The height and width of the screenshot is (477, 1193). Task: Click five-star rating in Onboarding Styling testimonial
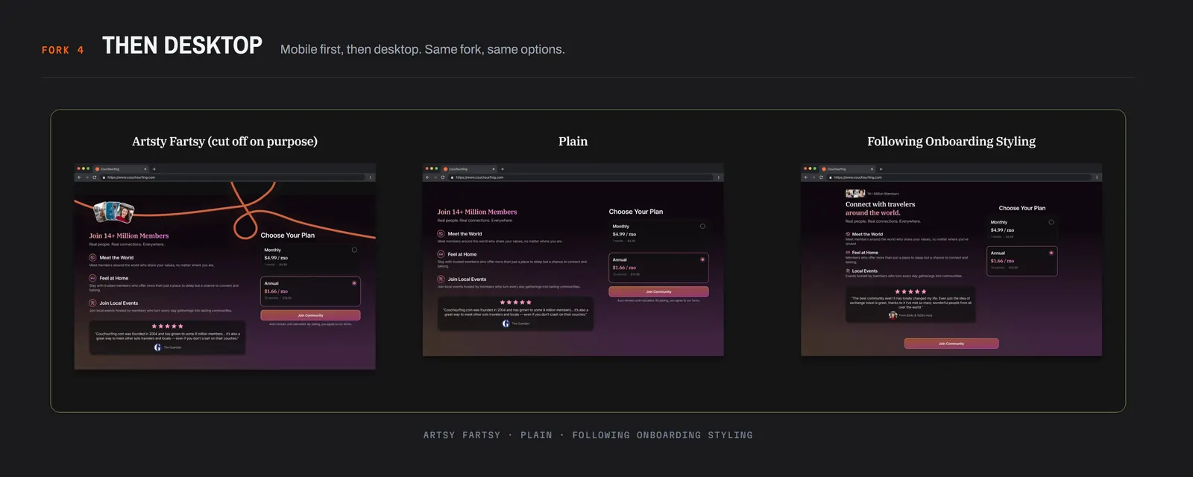click(910, 291)
